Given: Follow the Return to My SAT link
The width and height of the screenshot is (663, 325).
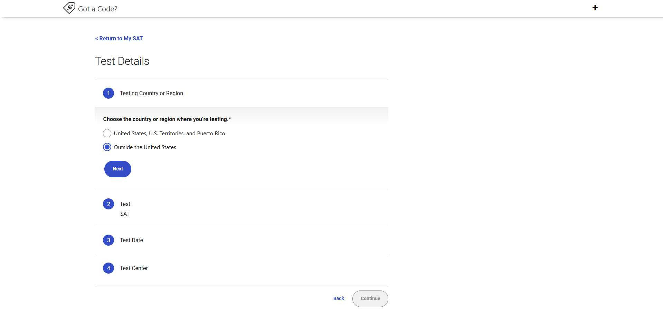Looking at the screenshot, I should pyautogui.click(x=119, y=39).
